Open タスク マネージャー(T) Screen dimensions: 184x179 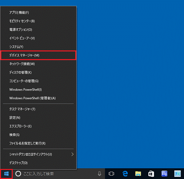[38, 109]
